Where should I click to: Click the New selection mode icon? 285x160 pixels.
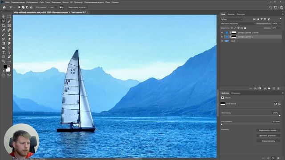(x=19, y=7)
